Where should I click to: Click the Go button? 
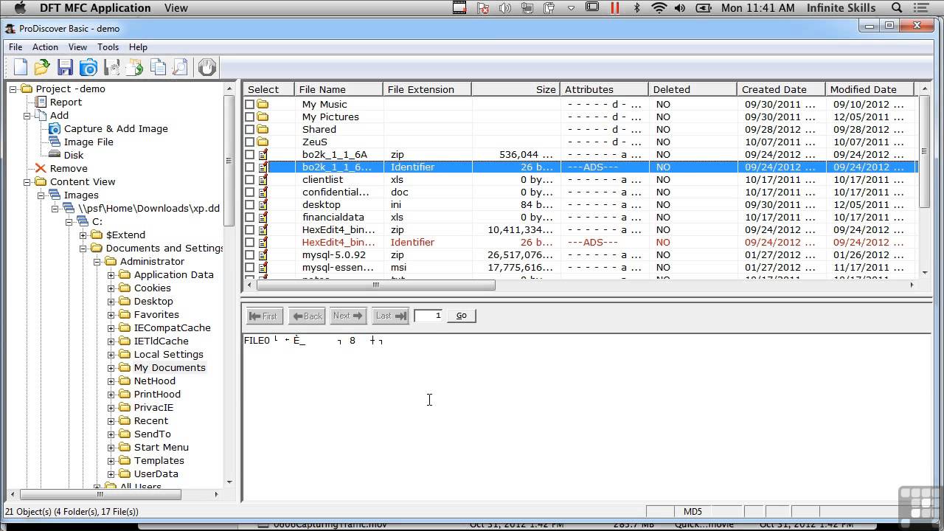[461, 316]
